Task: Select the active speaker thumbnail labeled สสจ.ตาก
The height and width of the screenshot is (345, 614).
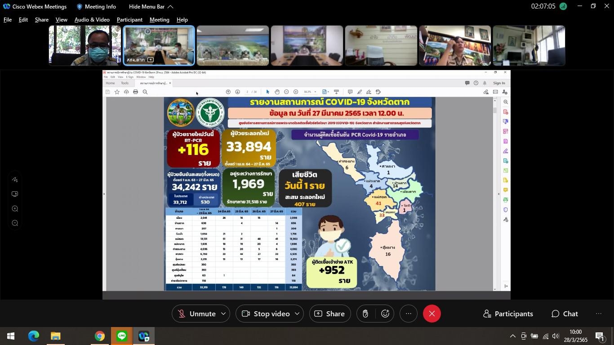Action: pos(159,46)
